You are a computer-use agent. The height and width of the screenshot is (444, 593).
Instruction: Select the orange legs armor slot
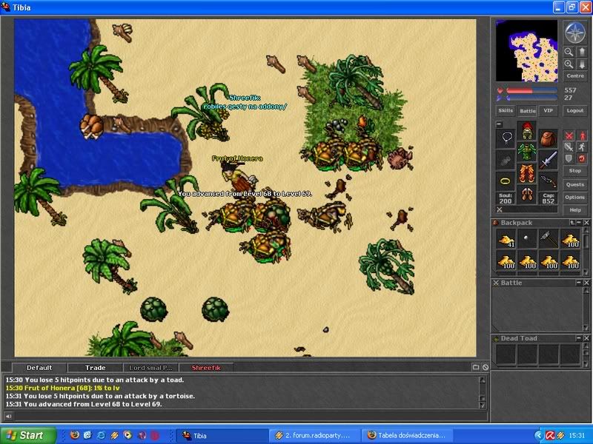pyautogui.click(x=527, y=174)
